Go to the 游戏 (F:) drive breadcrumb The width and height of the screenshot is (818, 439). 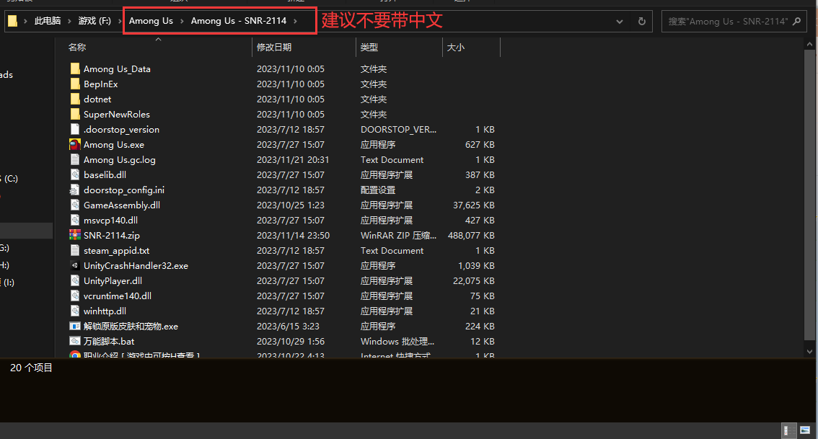94,21
